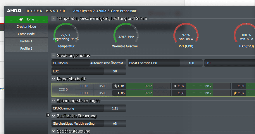Click the Home house icon
This screenshot has width=255, height=134.
pyautogui.click(x=21, y=19)
